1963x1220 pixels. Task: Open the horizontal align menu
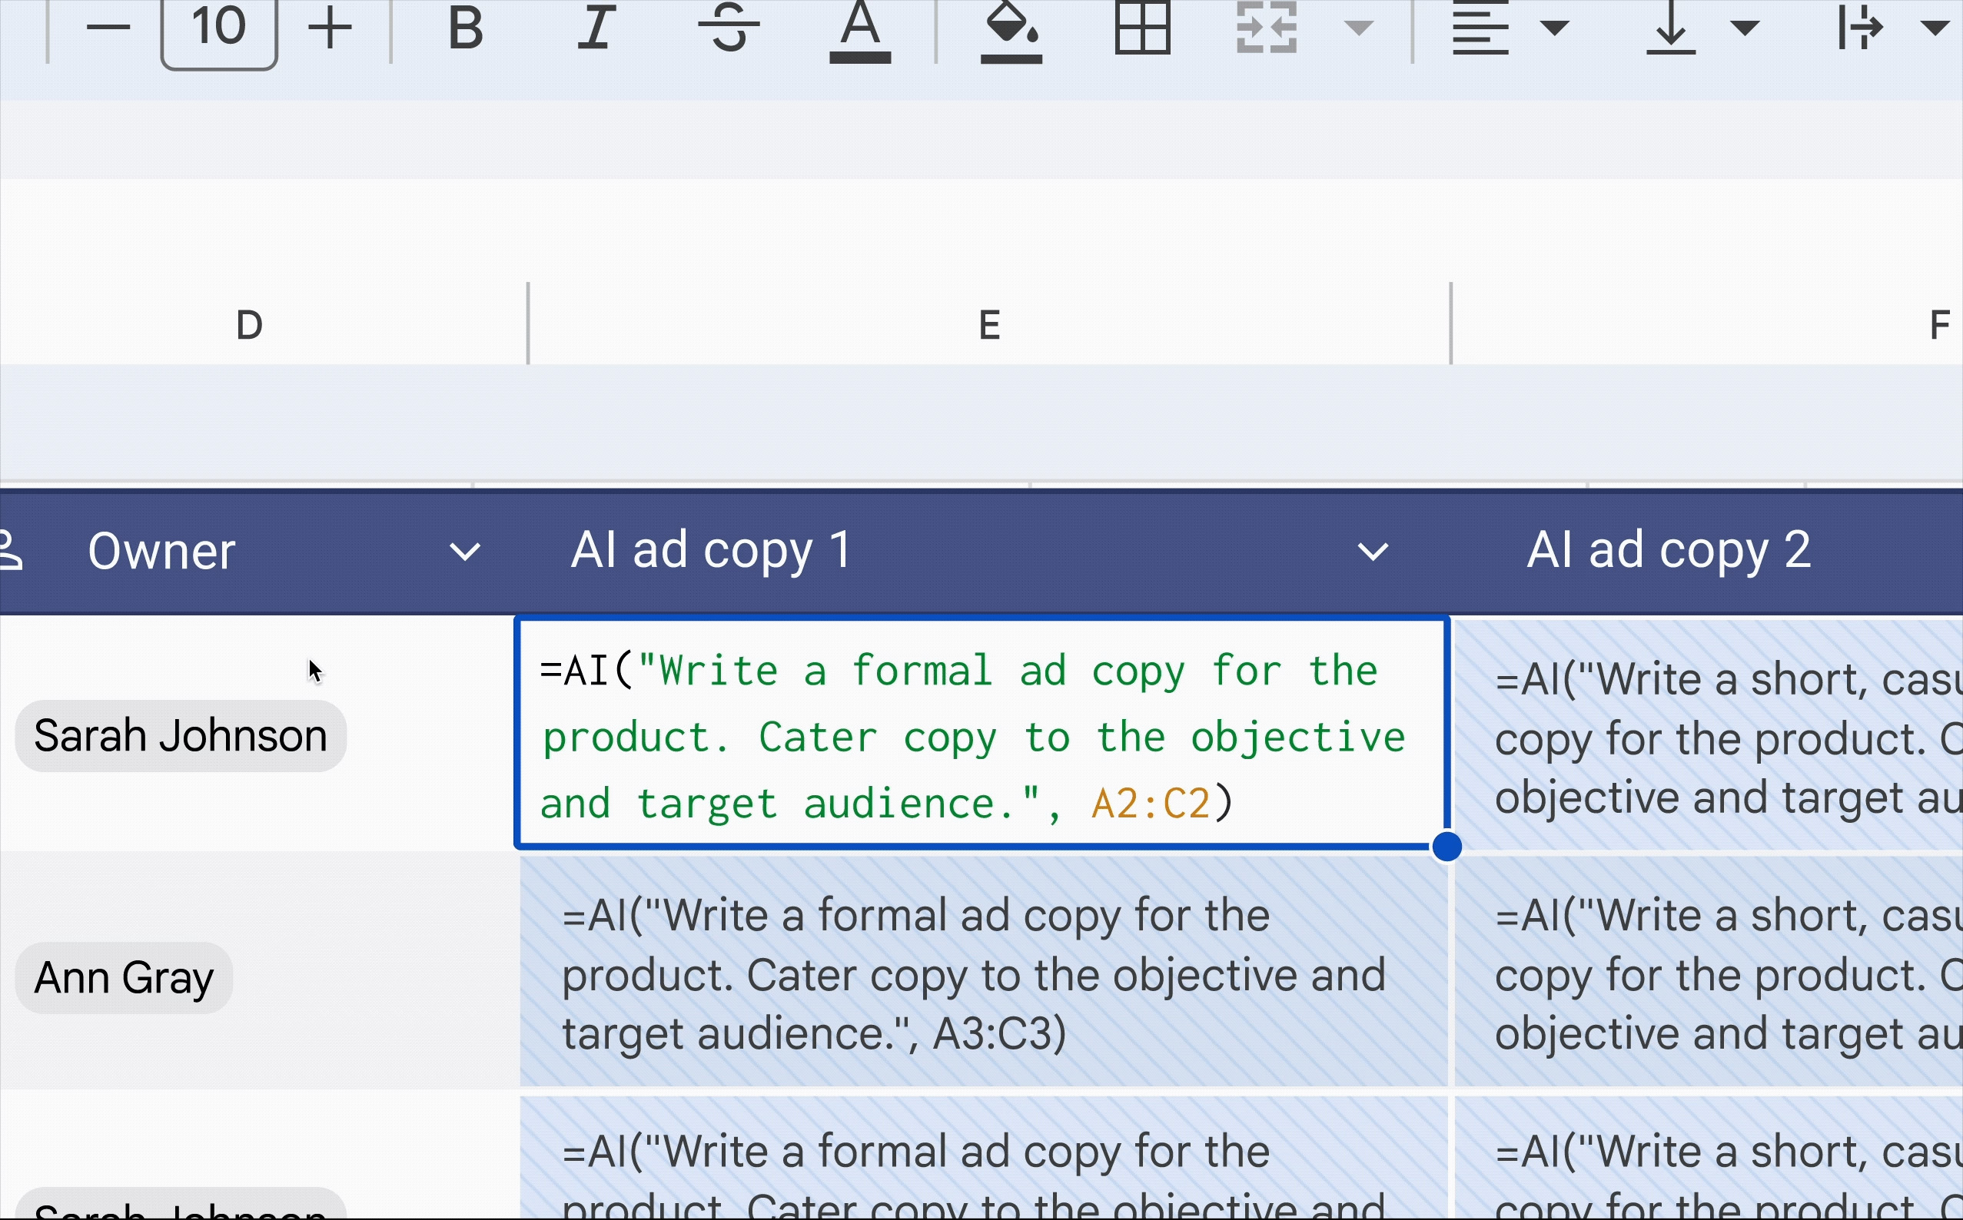point(1508,28)
